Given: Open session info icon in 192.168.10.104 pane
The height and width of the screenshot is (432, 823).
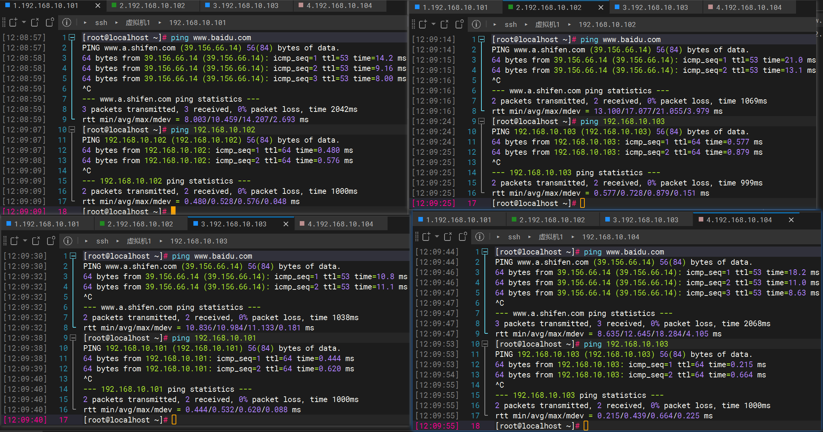Looking at the screenshot, I should click(480, 237).
